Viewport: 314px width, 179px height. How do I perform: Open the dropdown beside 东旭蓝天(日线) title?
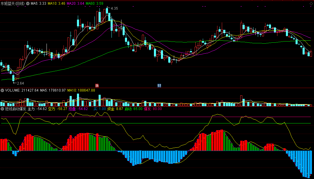pyautogui.click(x=28, y=4)
